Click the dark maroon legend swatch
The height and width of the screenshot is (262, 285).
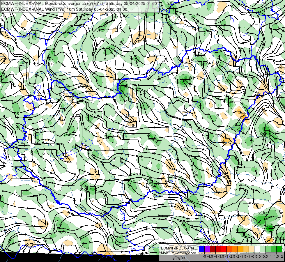[213, 249]
